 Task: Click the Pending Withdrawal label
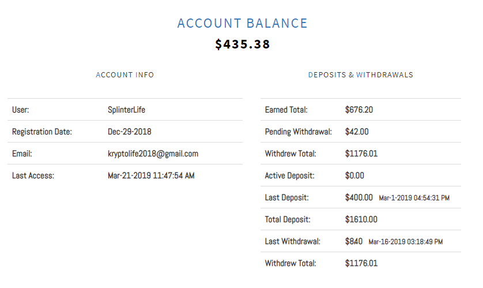point(298,132)
